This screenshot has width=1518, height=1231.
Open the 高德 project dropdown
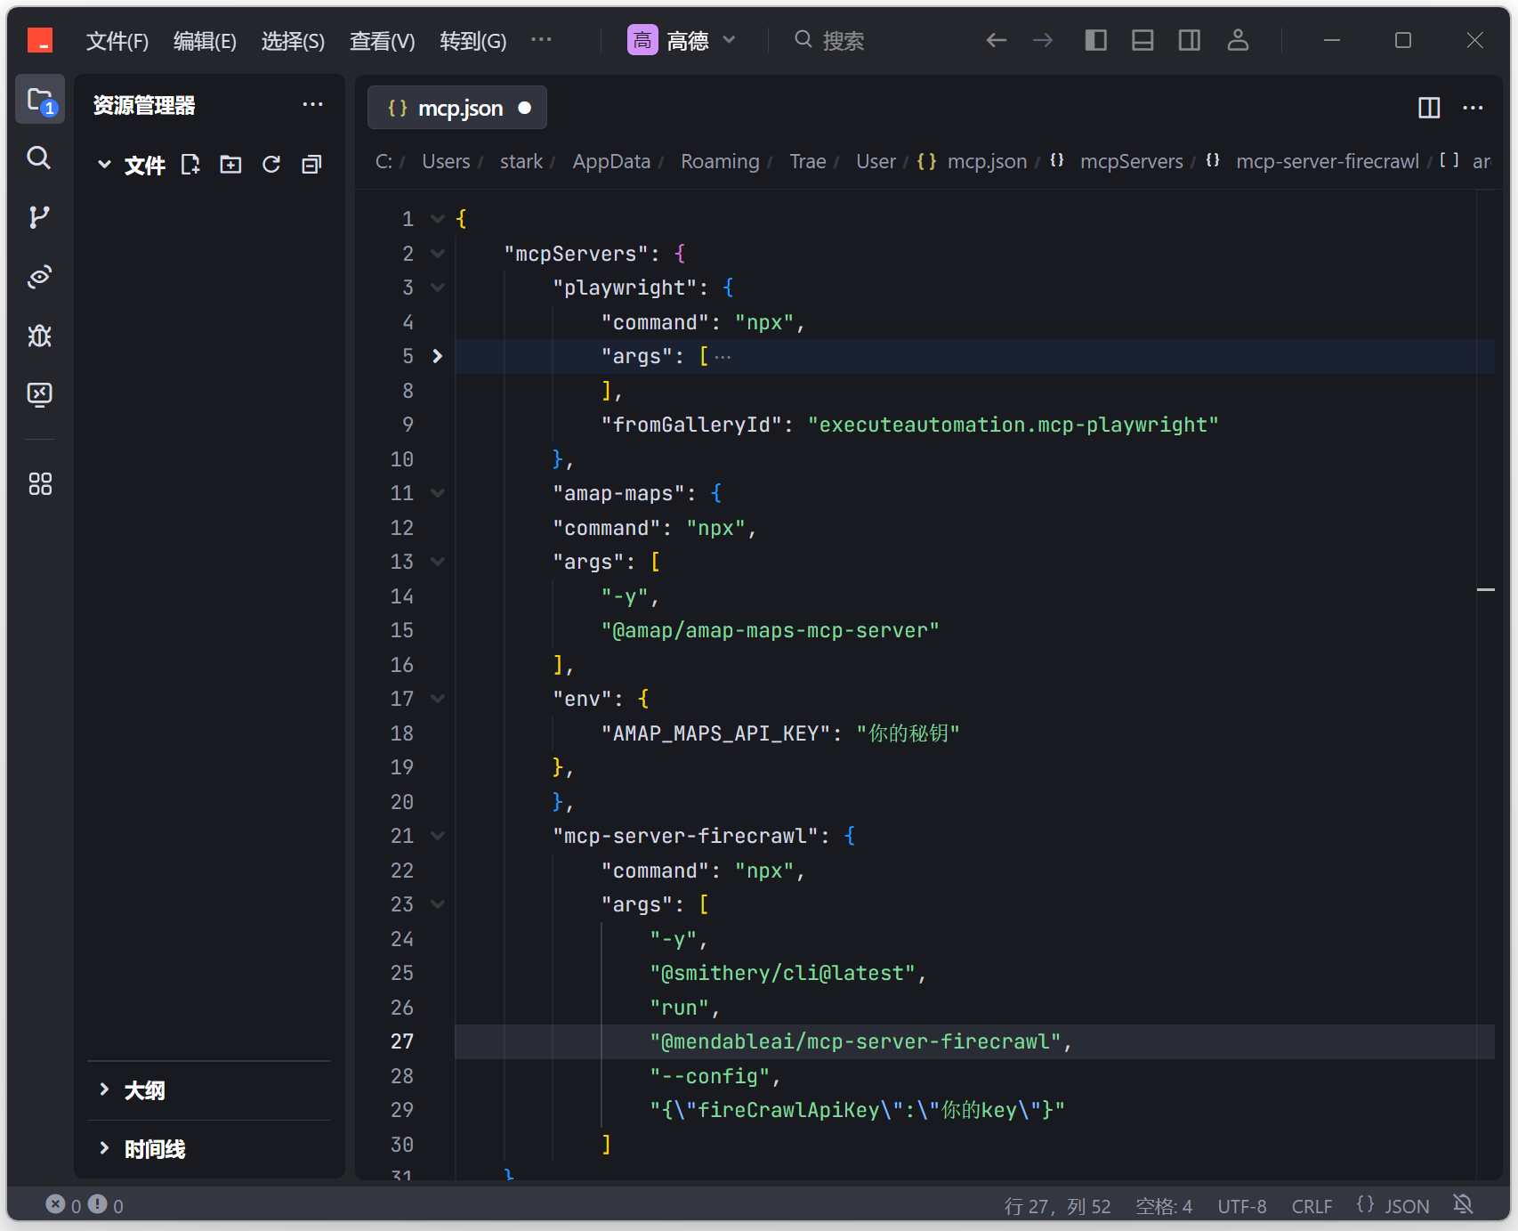click(682, 40)
